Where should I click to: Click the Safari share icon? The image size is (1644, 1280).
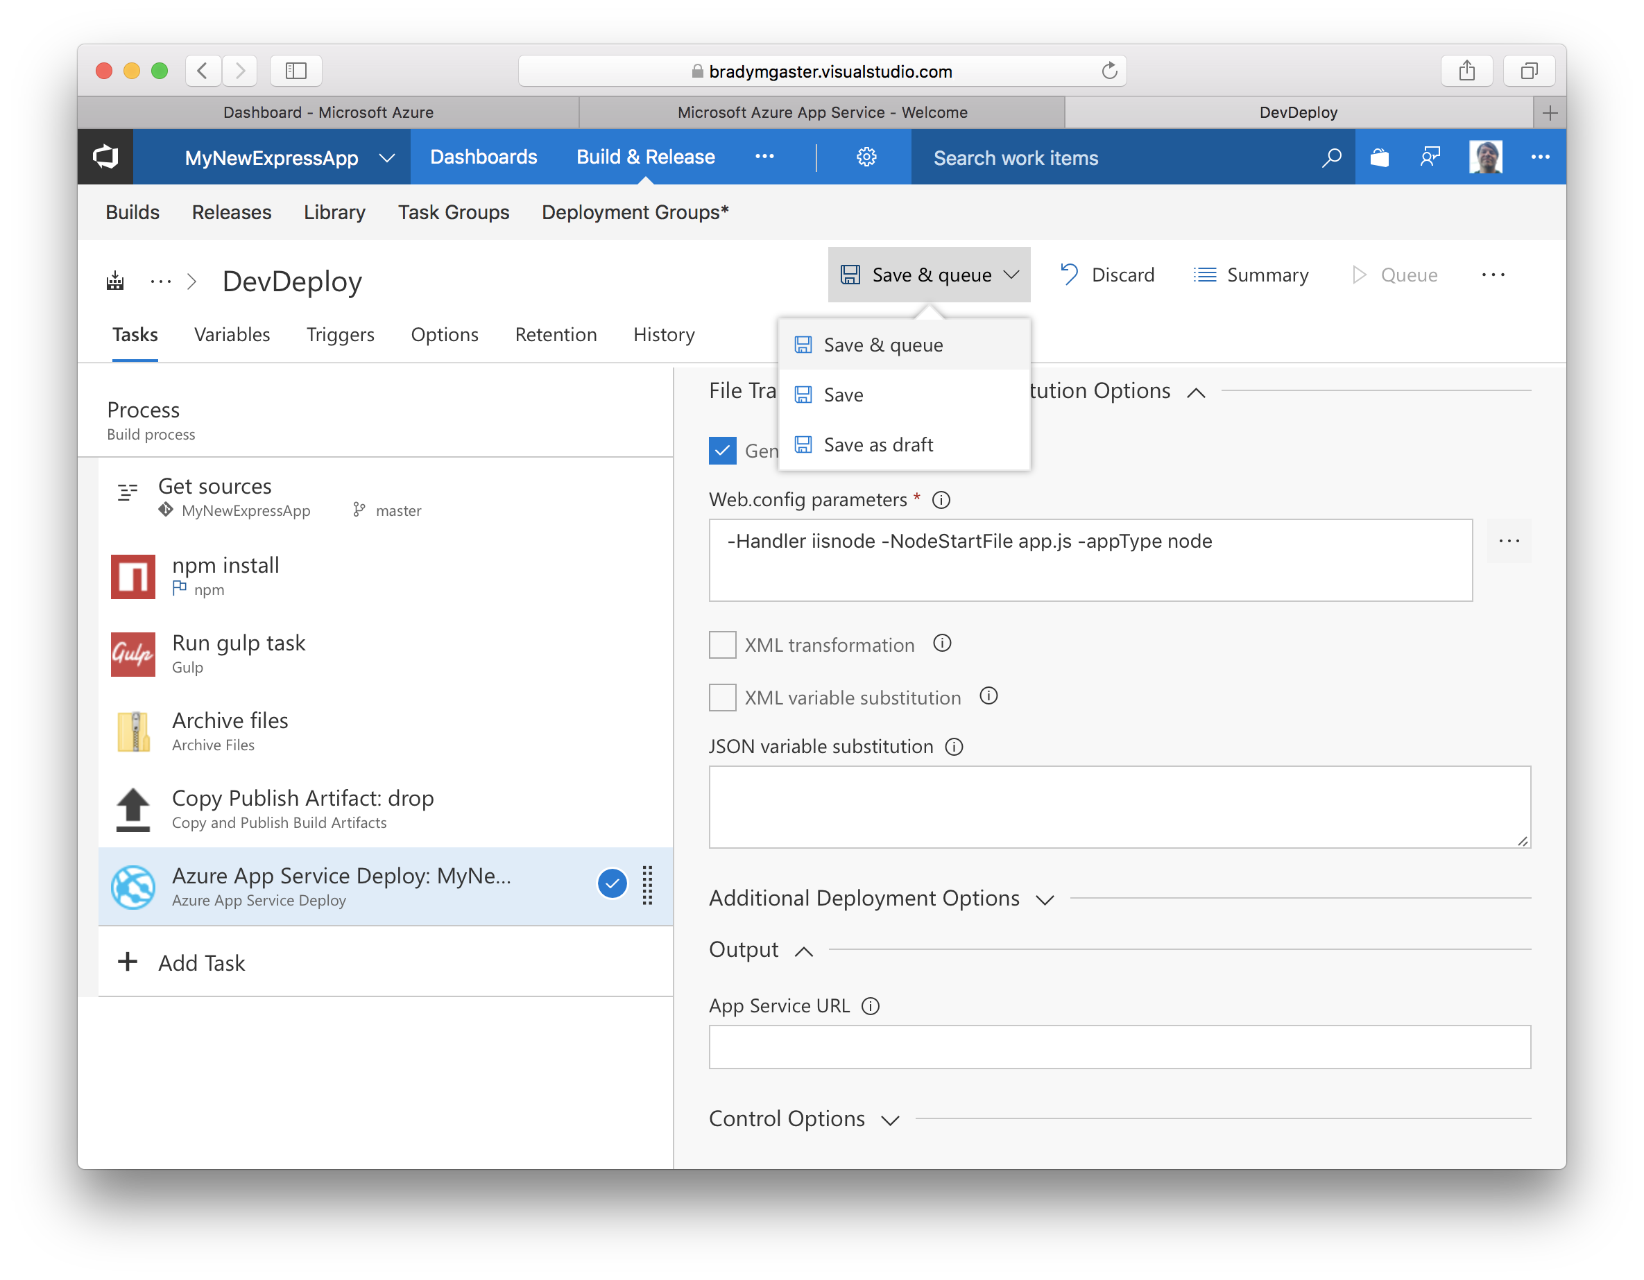tap(1466, 71)
